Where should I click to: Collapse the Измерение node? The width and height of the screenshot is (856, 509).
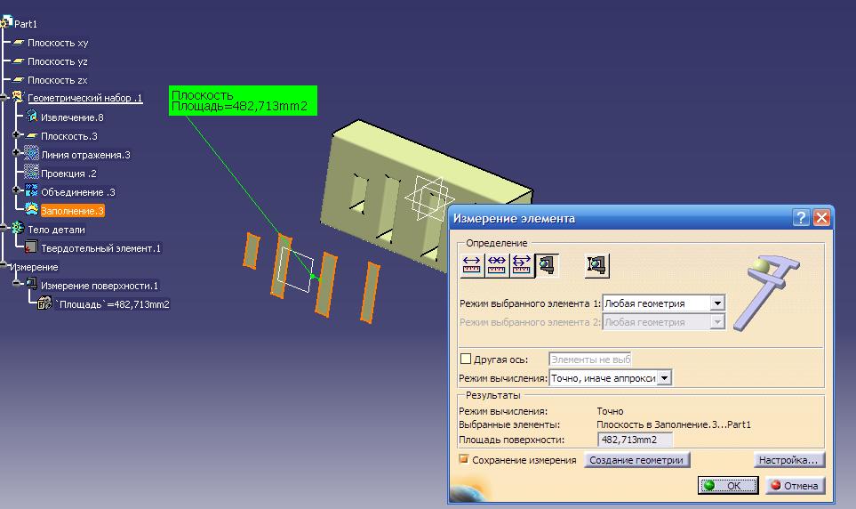tap(4, 266)
